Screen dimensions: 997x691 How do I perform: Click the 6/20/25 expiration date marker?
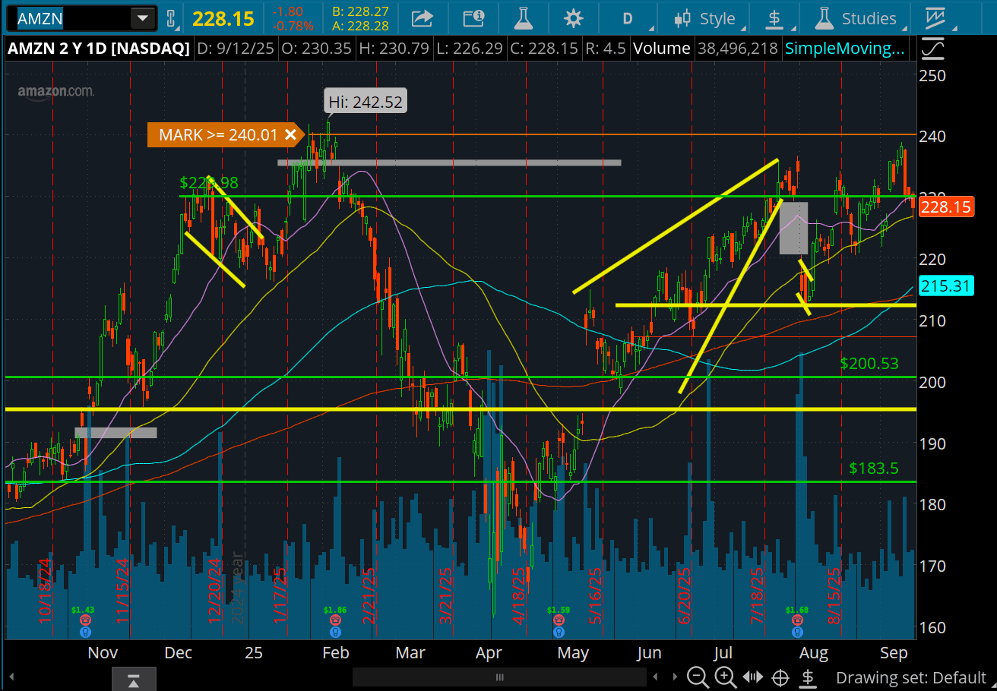685,596
